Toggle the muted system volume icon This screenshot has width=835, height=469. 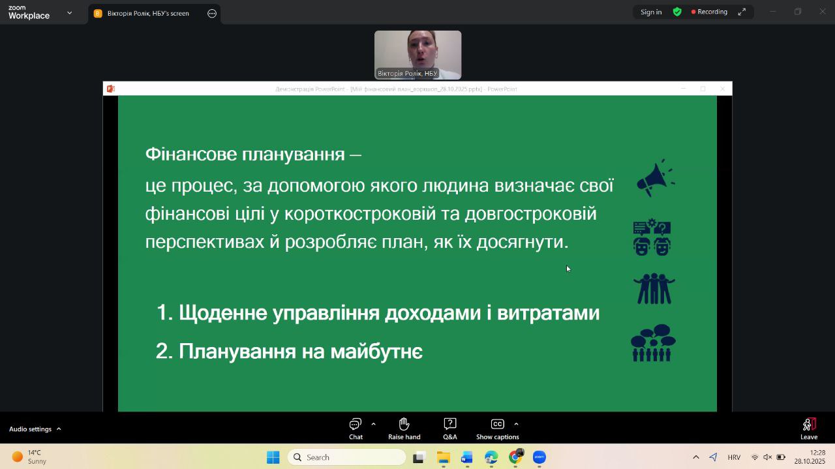click(767, 457)
